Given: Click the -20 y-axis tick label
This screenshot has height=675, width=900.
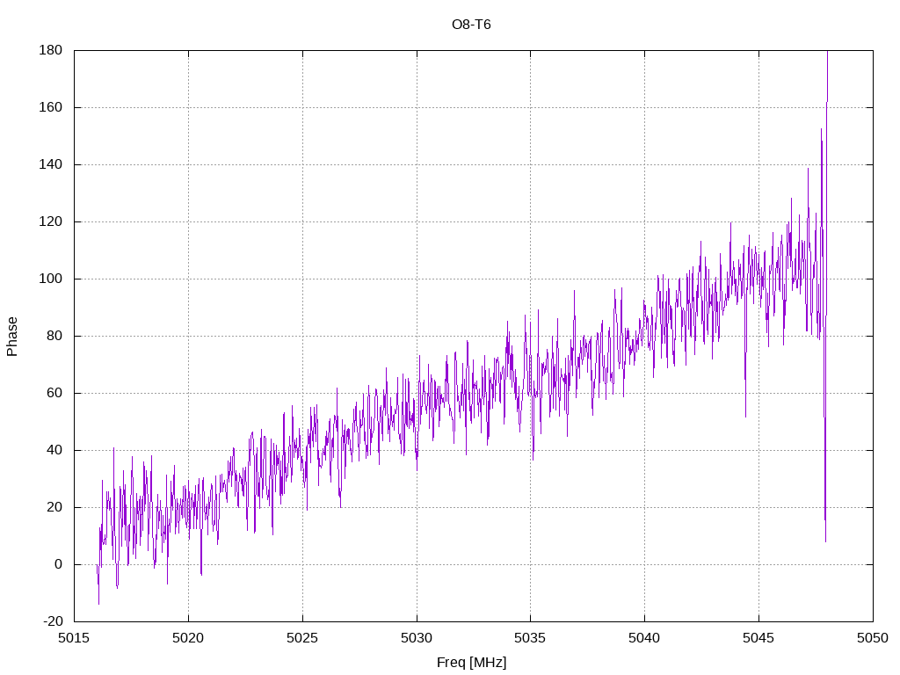Looking at the screenshot, I should [x=53, y=621].
